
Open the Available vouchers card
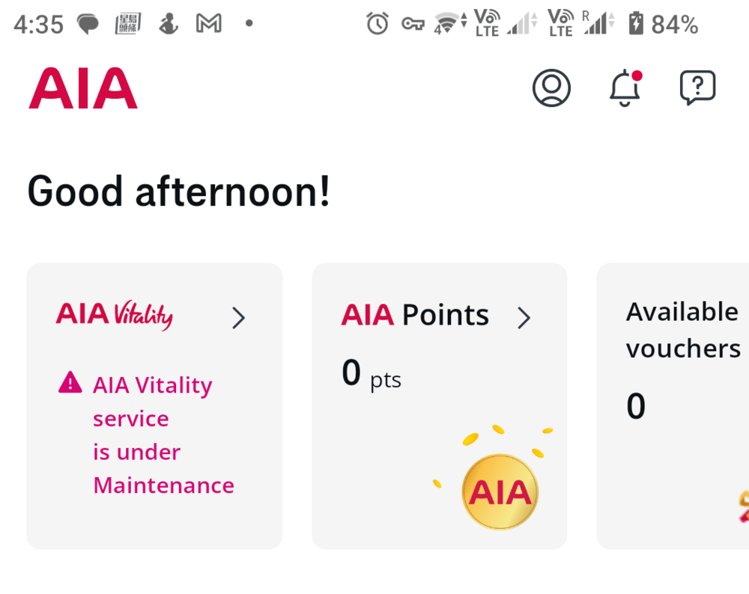tap(679, 404)
